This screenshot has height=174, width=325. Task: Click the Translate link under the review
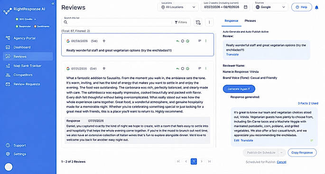click(x=232, y=54)
